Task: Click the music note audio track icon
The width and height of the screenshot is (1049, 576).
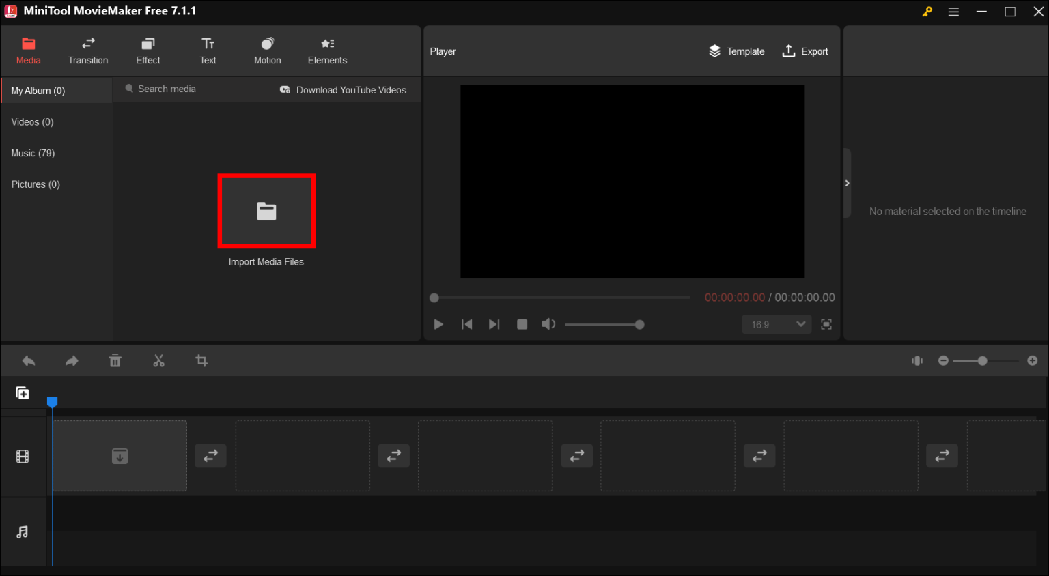Action: click(x=23, y=532)
